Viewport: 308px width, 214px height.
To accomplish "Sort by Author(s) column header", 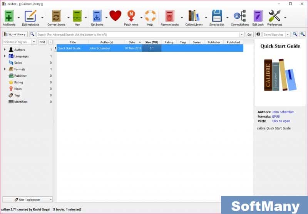I will click(x=107, y=42).
